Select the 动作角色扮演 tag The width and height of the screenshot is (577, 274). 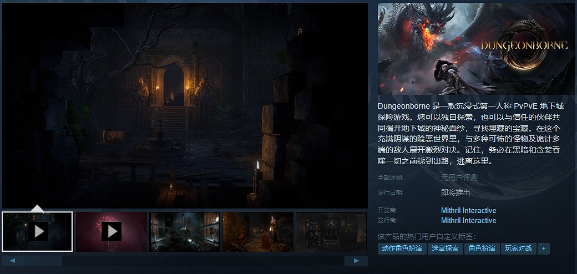click(x=402, y=248)
